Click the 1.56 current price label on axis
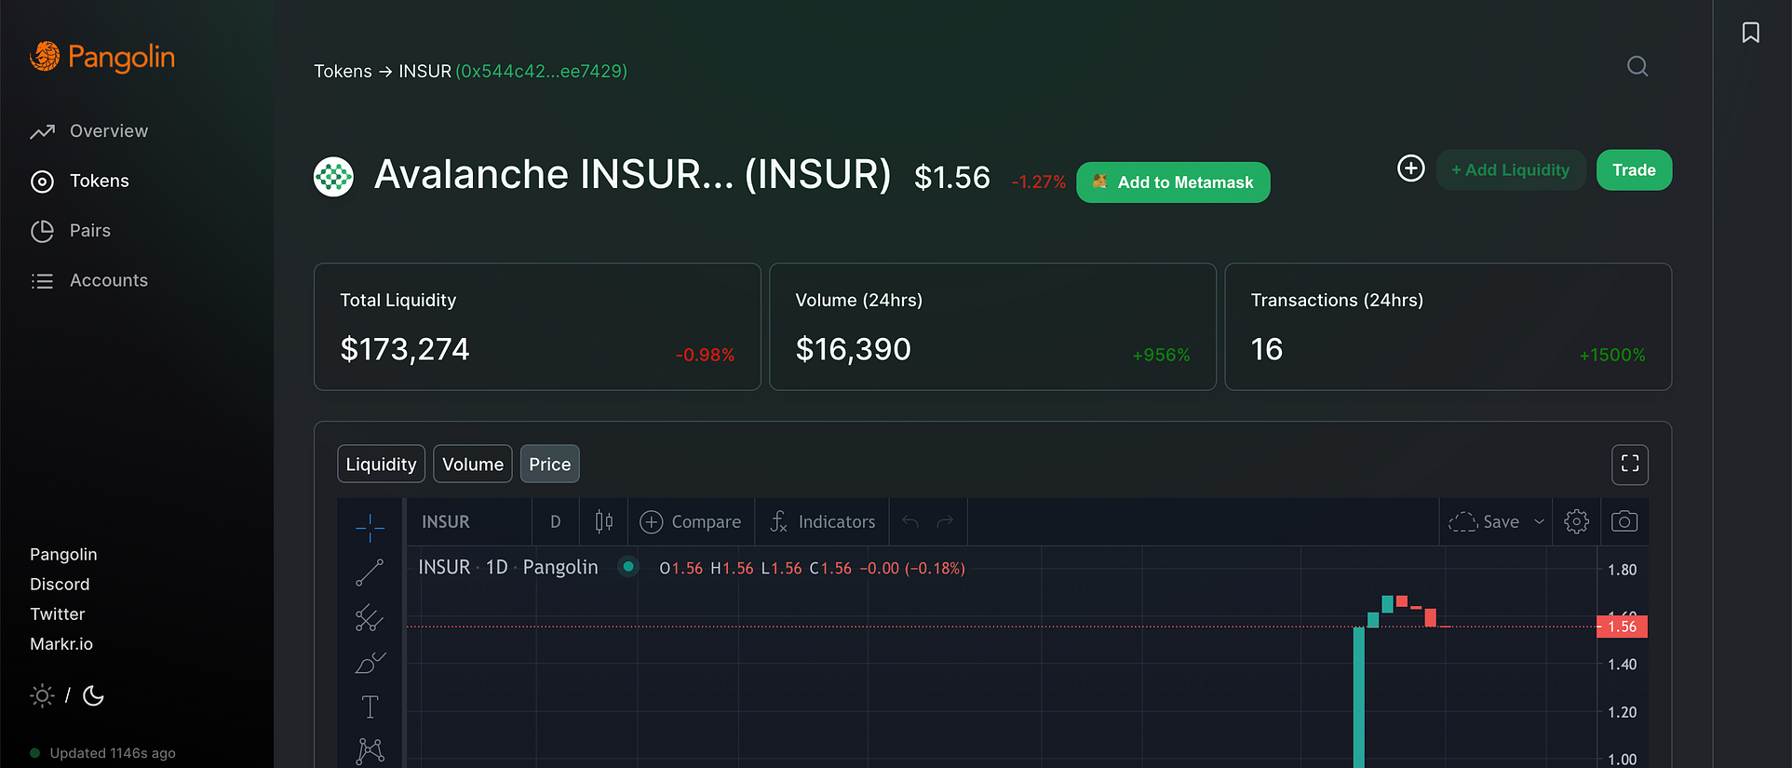Viewport: 1792px width, 768px height. pyautogui.click(x=1622, y=627)
